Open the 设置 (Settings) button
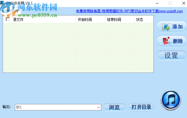The height and width of the screenshot is (118, 187). click(171, 55)
